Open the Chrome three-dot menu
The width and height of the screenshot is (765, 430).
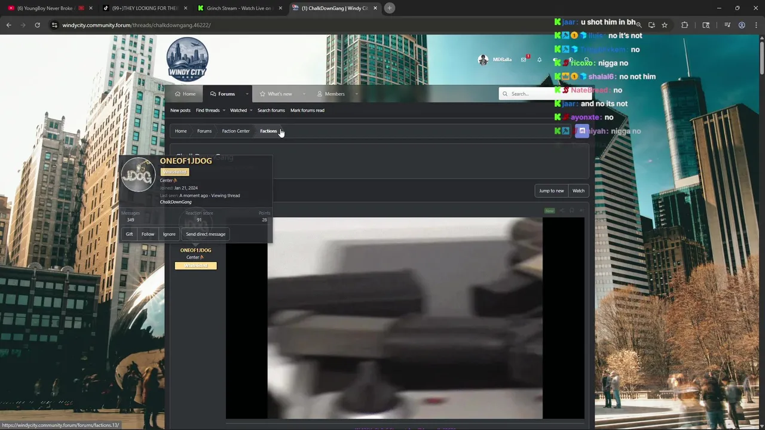click(x=756, y=25)
